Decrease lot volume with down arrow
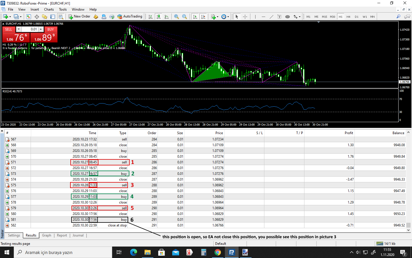Viewport: 412px width, 258px height. coord(19,29)
